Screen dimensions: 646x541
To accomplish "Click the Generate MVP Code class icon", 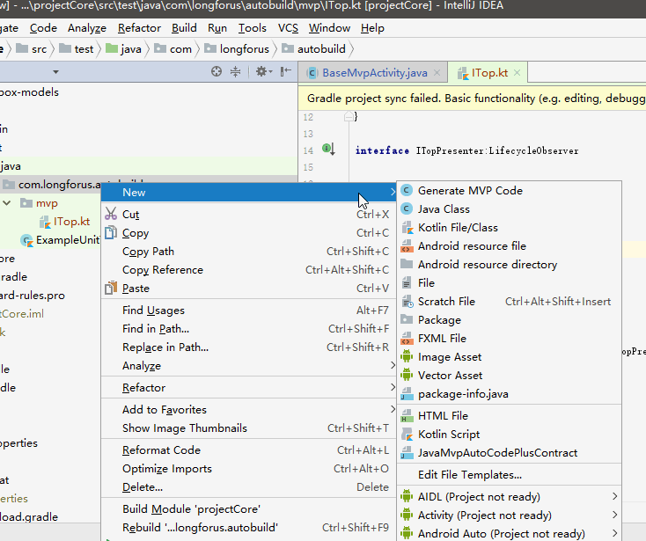I will pos(407,190).
